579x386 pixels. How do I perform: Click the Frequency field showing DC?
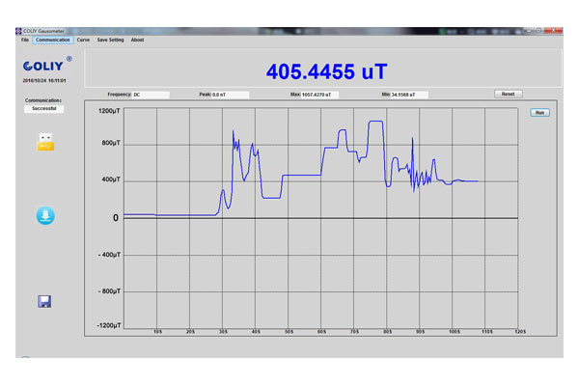[x=151, y=95]
